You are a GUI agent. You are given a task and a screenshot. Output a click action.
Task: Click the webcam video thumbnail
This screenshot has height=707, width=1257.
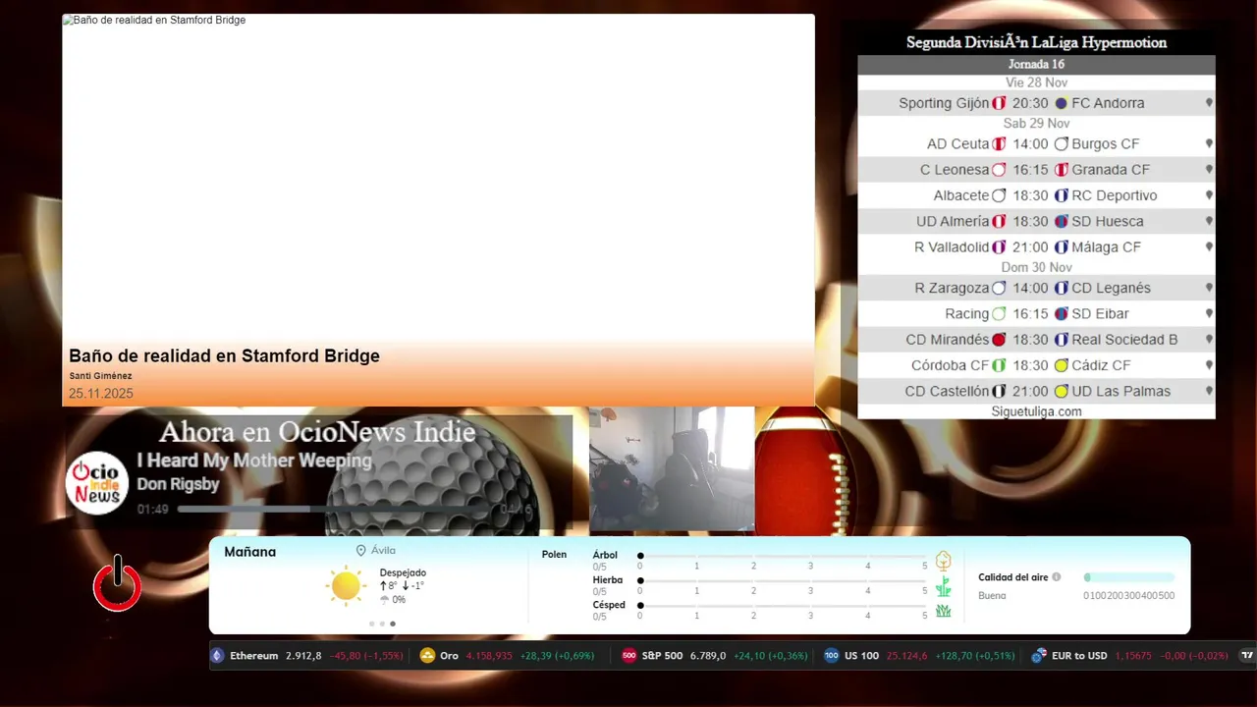(x=672, y=469)
